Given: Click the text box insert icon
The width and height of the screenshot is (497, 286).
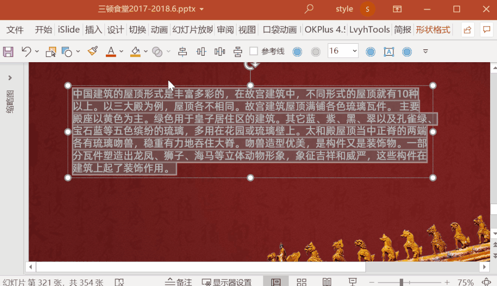Looking at the screenshot, I should coord(389,51).
